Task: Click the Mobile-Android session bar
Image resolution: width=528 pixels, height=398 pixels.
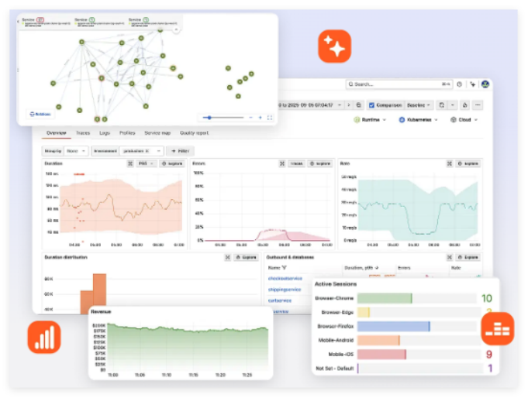Action: (378, 340)
